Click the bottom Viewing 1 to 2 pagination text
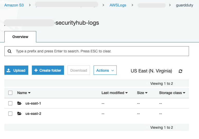199x139 pixels. (x=161, y=127)
